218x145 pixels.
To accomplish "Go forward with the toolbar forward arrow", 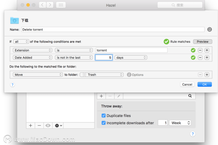I will click(50, 5).
